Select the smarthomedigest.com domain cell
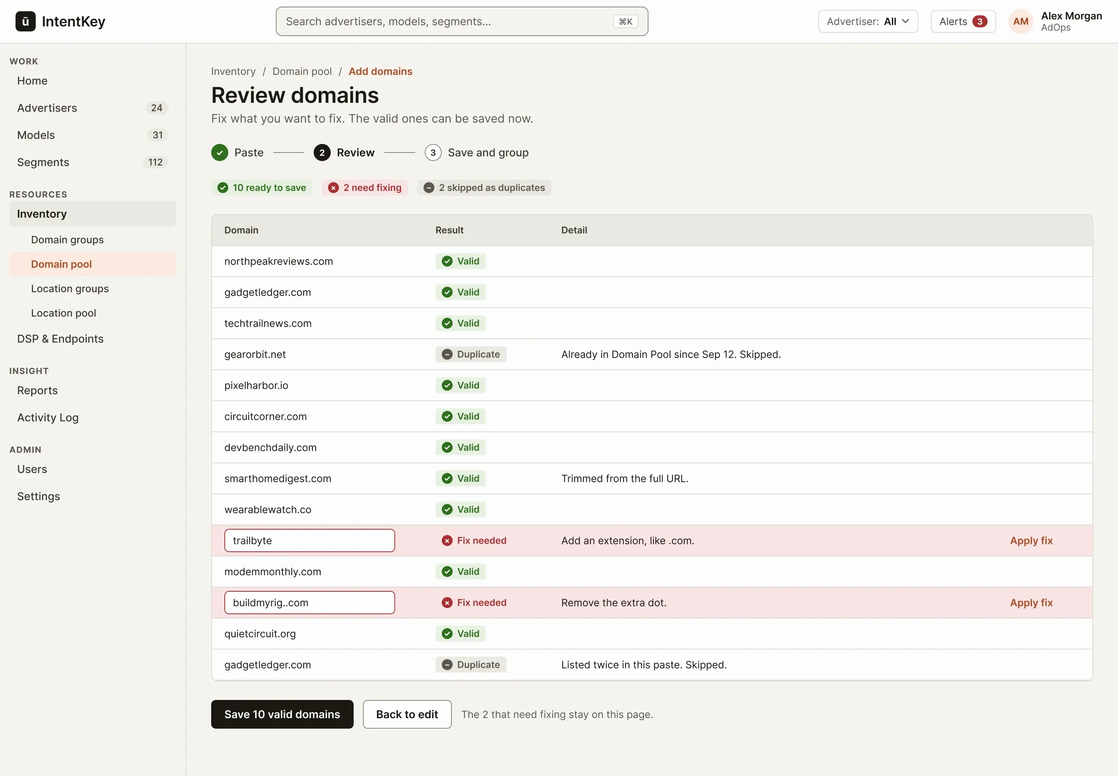Image resolution: width=1118 pixels, height=776 pixels. click(277, 478)
